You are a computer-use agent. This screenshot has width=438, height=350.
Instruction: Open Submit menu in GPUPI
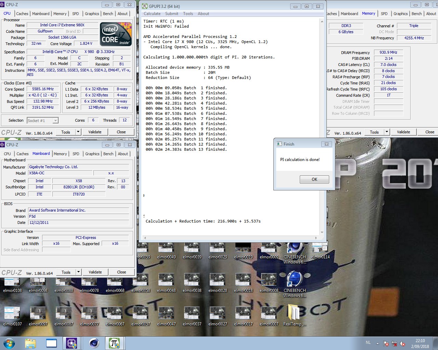171,14
